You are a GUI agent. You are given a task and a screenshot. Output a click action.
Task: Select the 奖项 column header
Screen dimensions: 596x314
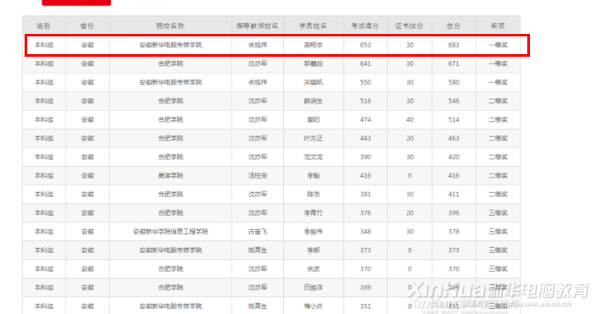498,26
